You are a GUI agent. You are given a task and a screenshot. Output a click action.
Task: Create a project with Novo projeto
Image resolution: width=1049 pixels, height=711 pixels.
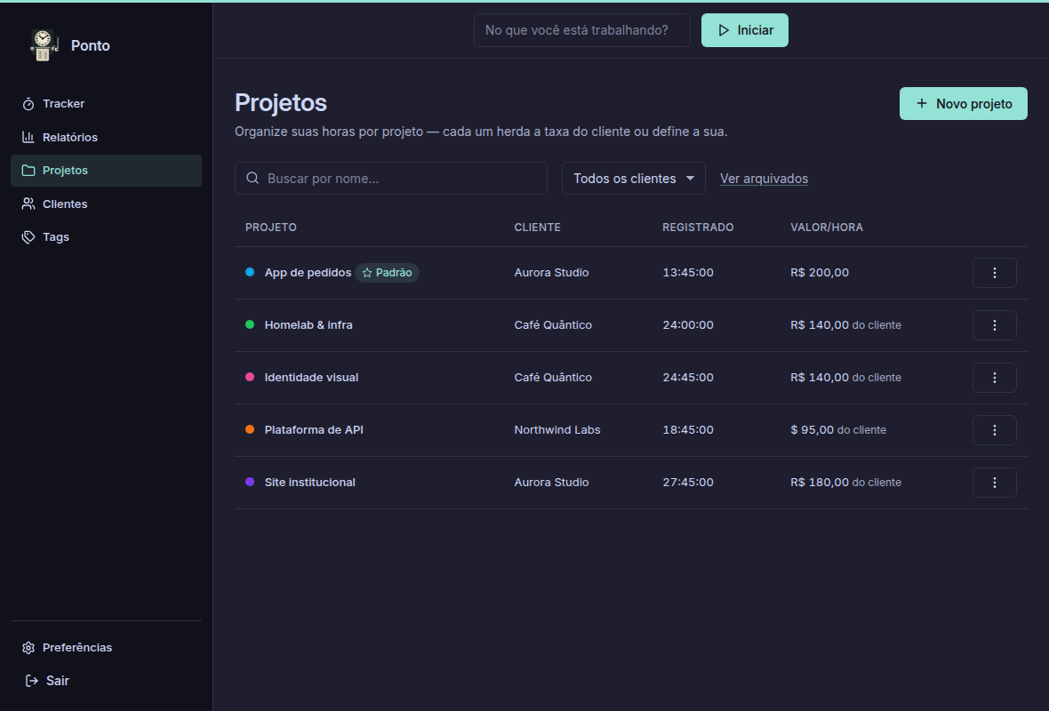(x=963, y=104)
